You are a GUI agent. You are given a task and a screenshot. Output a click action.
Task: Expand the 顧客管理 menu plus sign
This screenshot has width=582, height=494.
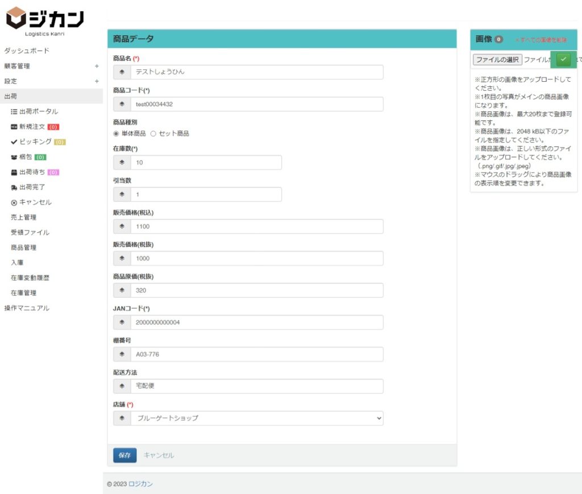pyautogui.click(x=97, y=66)
